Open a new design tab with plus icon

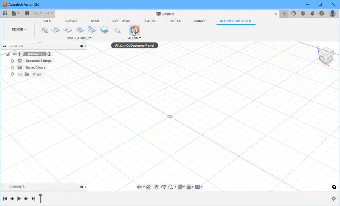click(284, 14)
